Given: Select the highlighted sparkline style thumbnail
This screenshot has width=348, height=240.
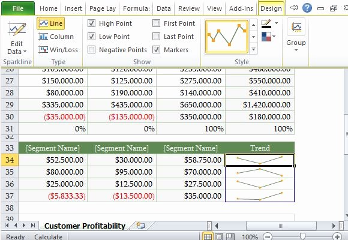Looking at the screenshot, I should point(227,37).
